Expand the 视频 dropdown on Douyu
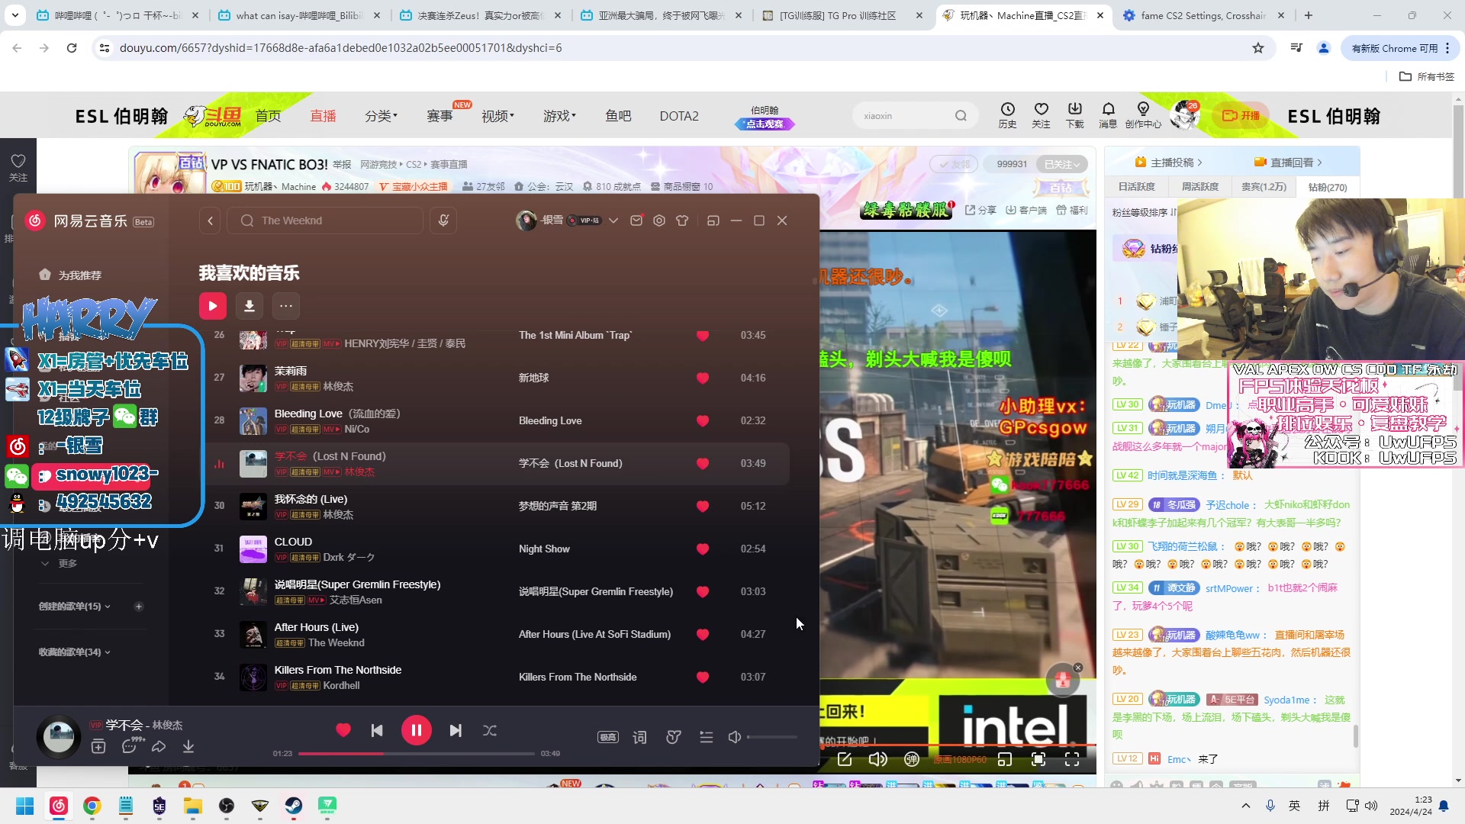 pyautogui.click(x=497, y=116)
